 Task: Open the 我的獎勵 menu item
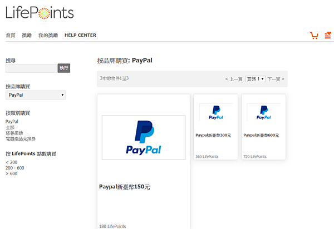point(48,36)
